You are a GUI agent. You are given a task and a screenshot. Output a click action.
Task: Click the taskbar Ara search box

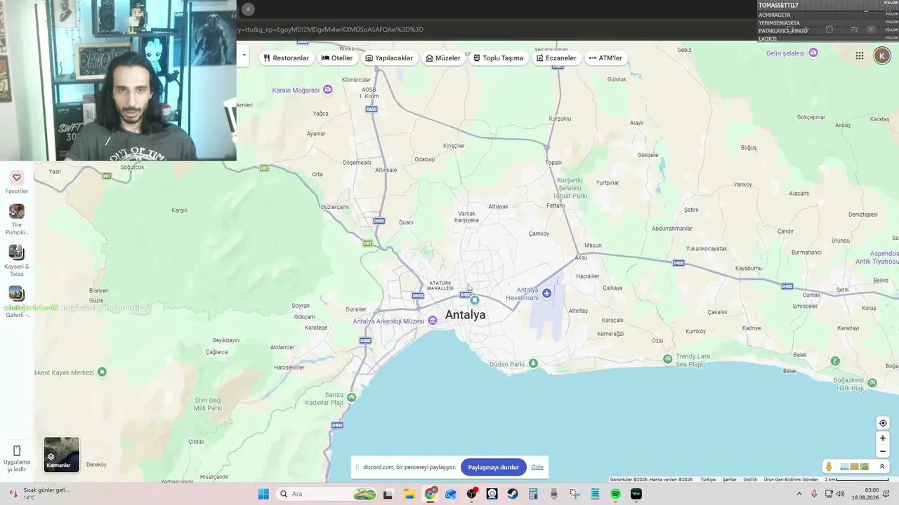327,494
